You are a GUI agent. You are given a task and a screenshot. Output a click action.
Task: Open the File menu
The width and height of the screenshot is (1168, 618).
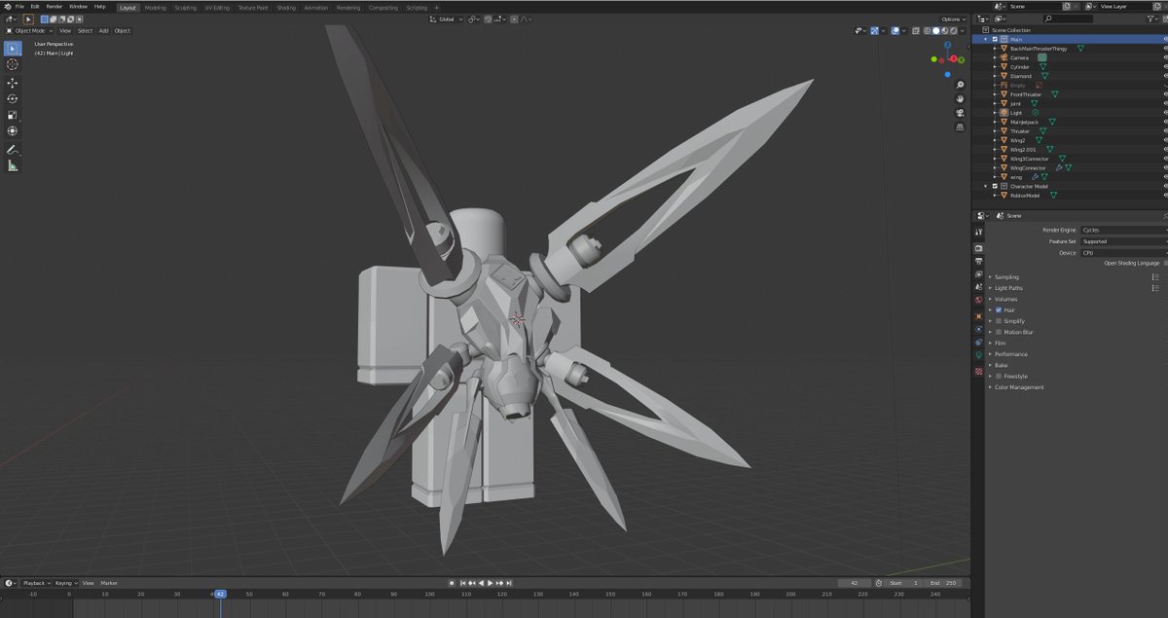[x=19, y=6]
